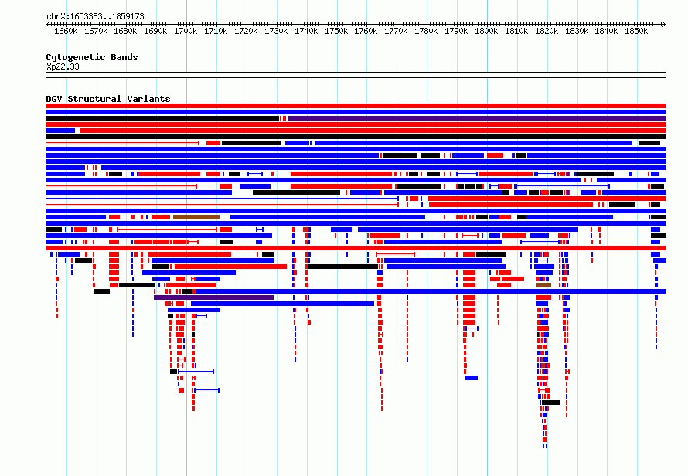Select the isolated small blue bar below the 1790k column
This screenshot has width=688, height=476.
click(x=472, y=378)
